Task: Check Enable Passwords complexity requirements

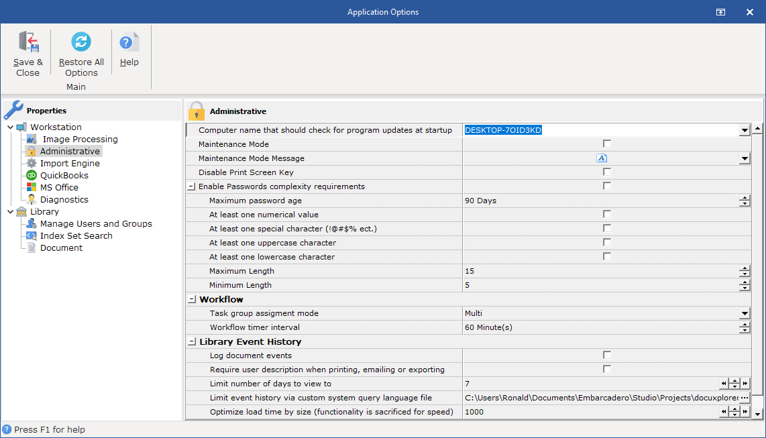Action: coord(607,186)
